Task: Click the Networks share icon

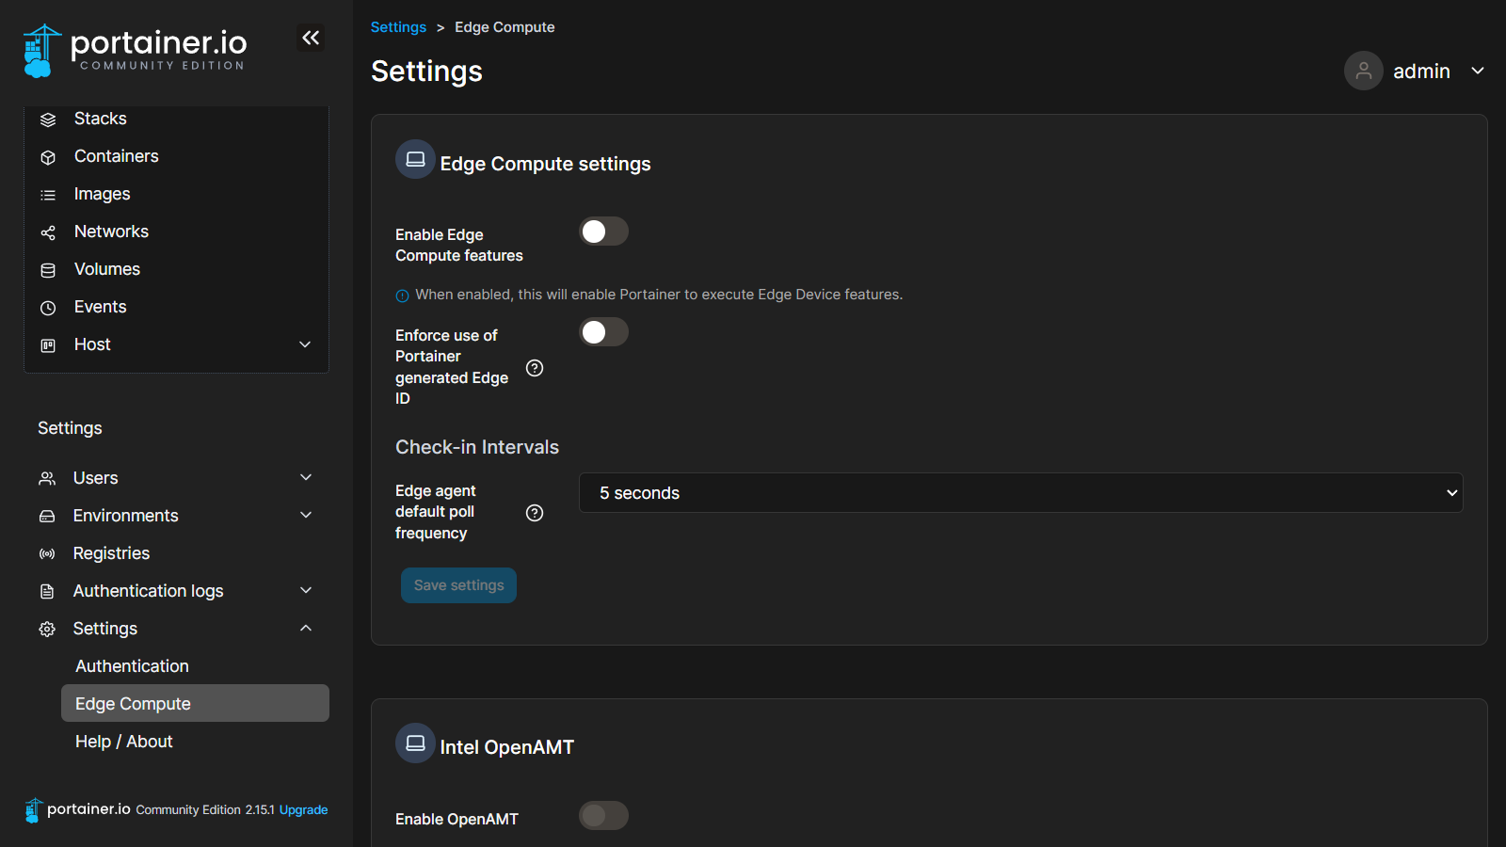Action: [x=48, y=232]
